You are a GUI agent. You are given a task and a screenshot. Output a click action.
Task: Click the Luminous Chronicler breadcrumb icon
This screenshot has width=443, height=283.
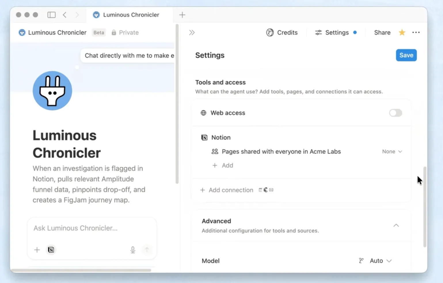pyautogui.click(x=22, y=32)
